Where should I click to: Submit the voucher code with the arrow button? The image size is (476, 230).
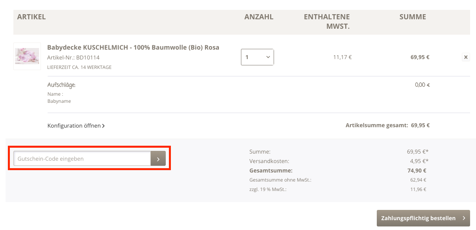point(158,159)
